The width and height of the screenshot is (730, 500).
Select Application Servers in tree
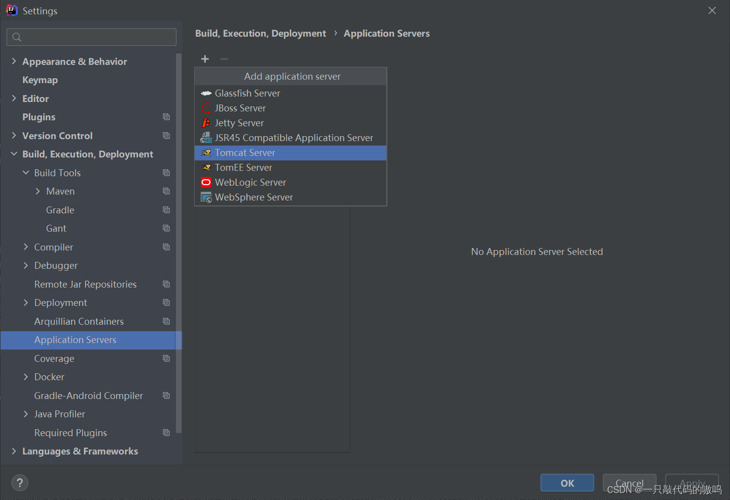(x=91, y=340)
